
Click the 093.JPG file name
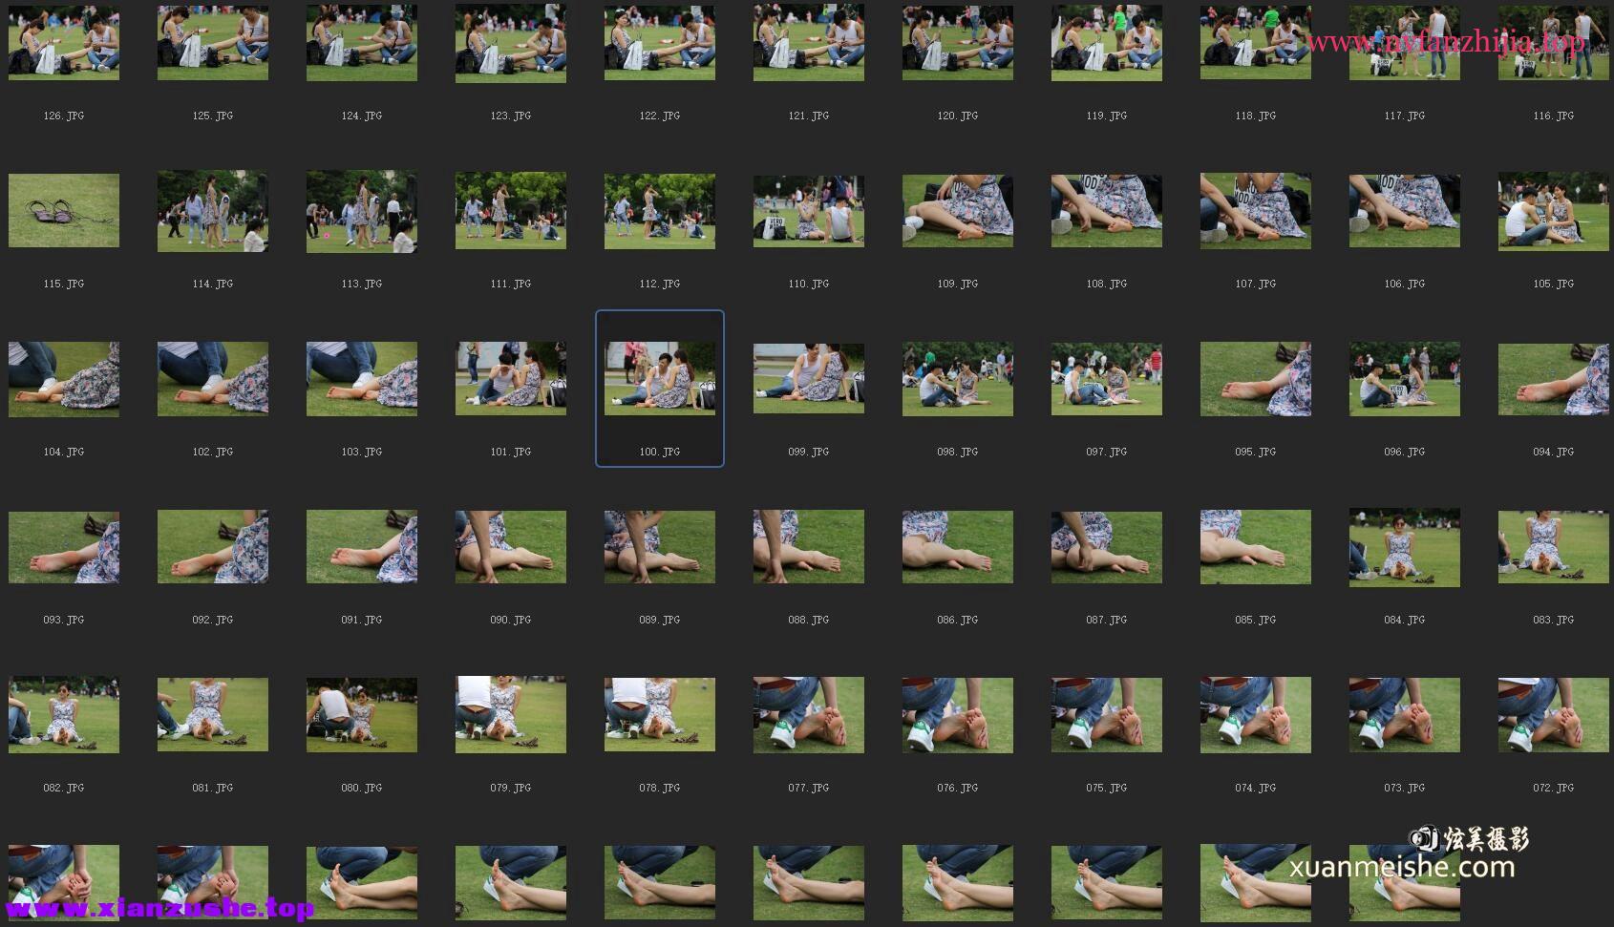[64, 620]
